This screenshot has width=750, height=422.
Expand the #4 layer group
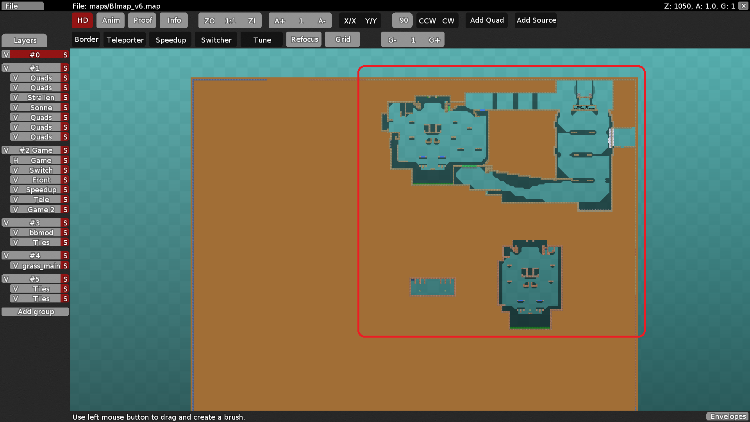pos(5,256)
